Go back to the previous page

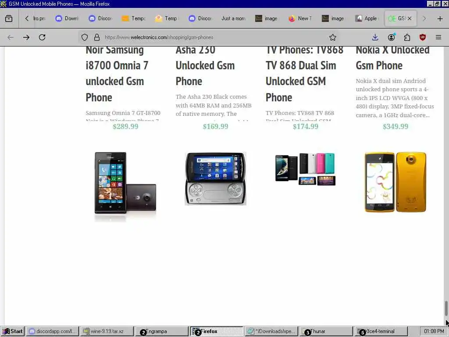[x=11, y=37]
